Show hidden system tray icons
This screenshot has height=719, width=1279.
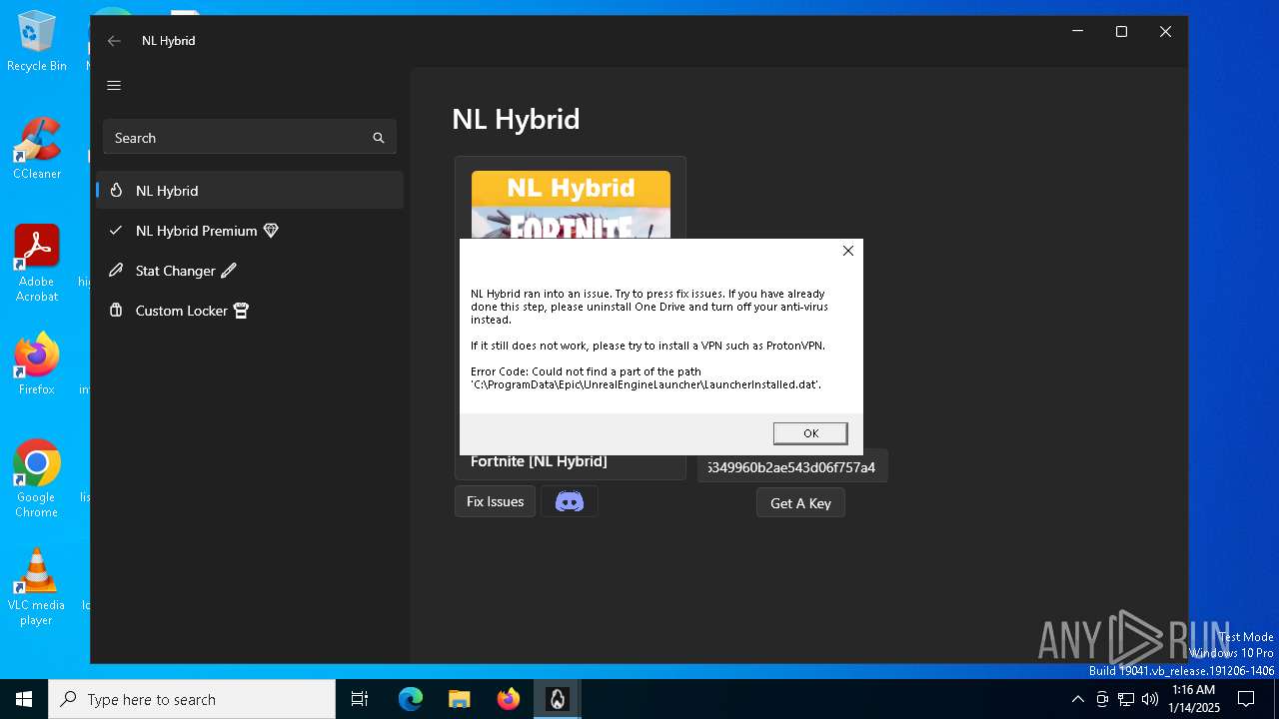coord(1077,699)
